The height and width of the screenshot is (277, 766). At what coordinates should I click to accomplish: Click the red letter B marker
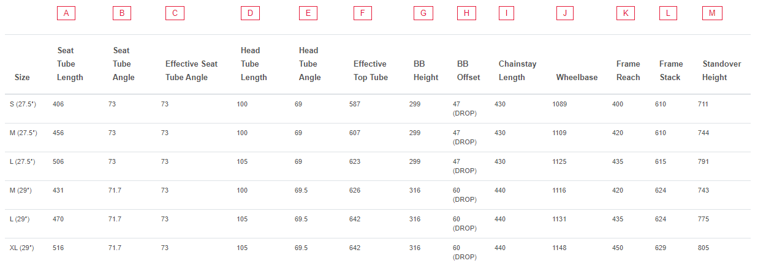122,13
